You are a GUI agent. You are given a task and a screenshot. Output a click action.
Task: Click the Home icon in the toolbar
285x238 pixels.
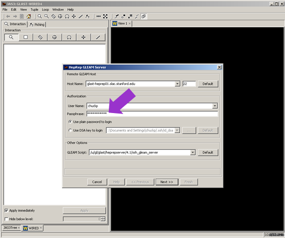pos(28,17)
